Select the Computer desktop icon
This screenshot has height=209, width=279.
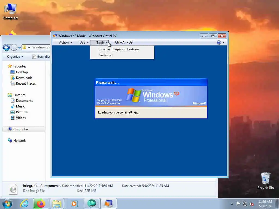(11, 11)
